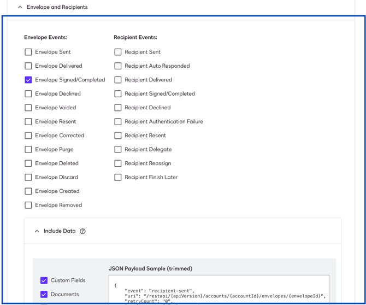Enable the Envelope Sent checkbox
This screenshot has width=366, height=305.
[28, 52]
